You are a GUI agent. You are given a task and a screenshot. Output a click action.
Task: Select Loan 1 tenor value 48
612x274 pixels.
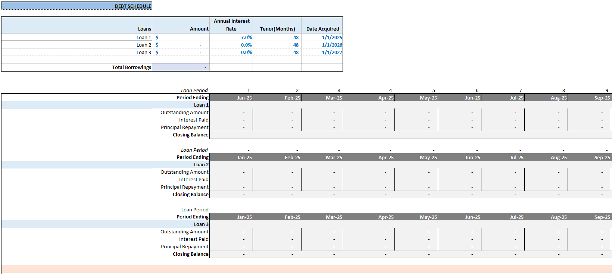pos(277,37)
